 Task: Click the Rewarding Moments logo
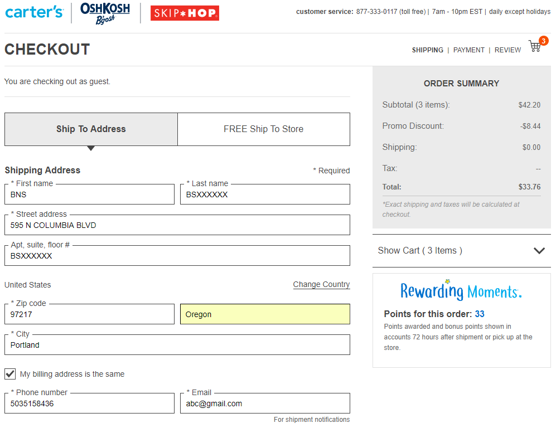[461, 290]
